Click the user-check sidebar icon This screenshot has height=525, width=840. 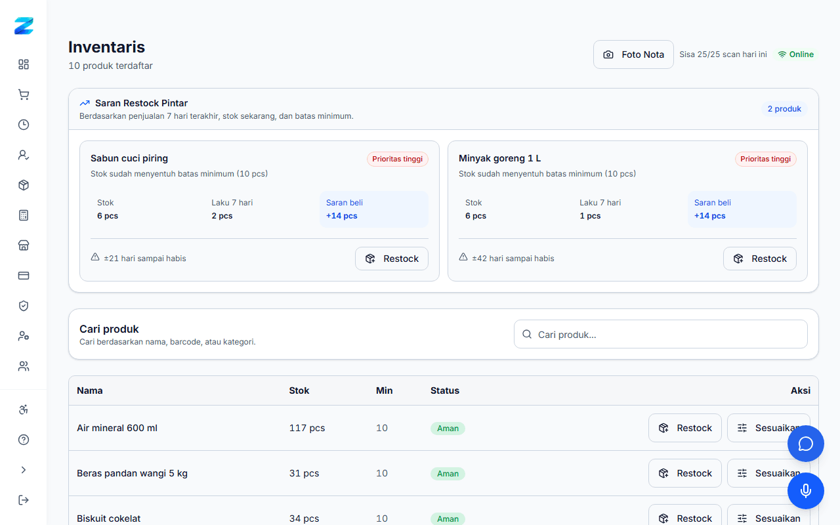click(x=24, y=155)
